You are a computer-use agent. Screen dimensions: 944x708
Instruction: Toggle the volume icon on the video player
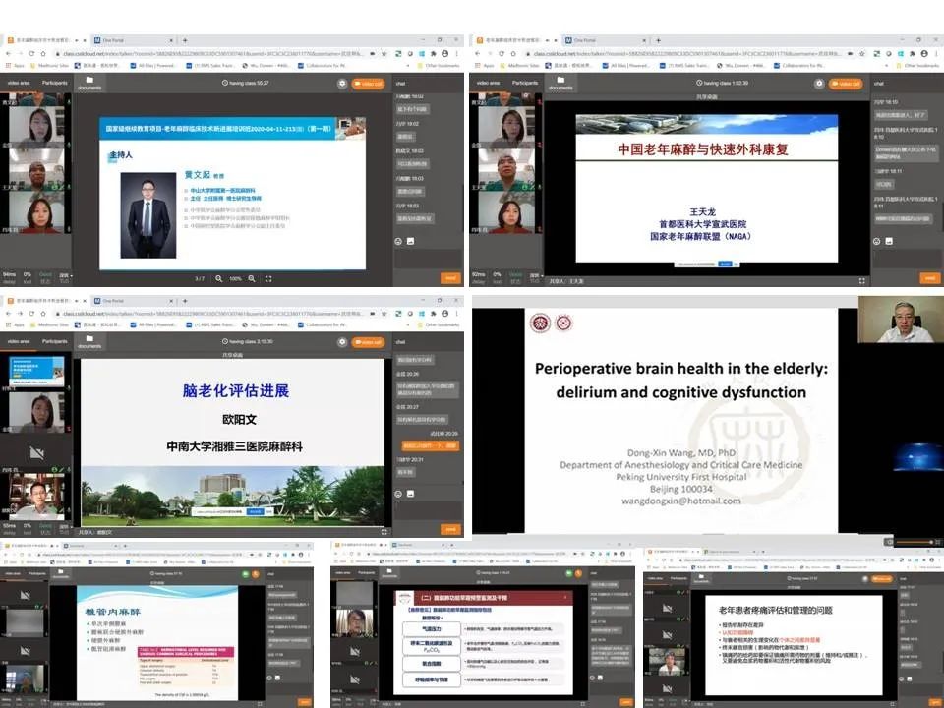[889, 542]
